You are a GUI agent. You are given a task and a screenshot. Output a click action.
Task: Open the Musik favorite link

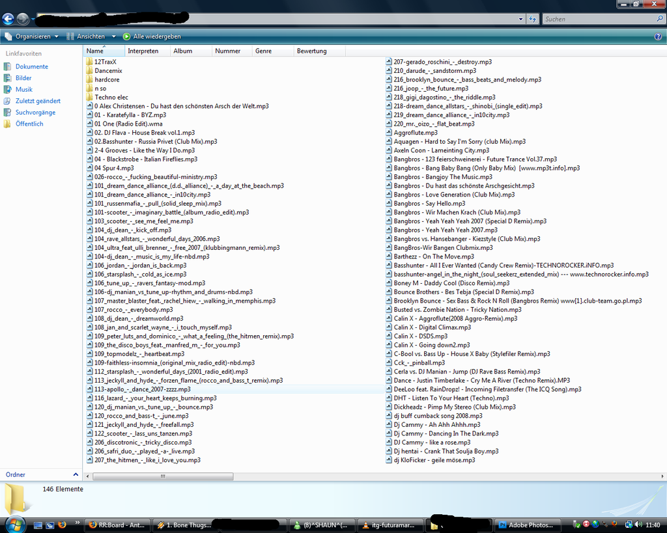24,89
